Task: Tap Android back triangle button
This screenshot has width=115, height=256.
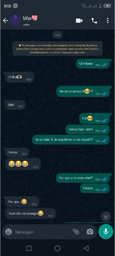Action: tap(86, 248)
